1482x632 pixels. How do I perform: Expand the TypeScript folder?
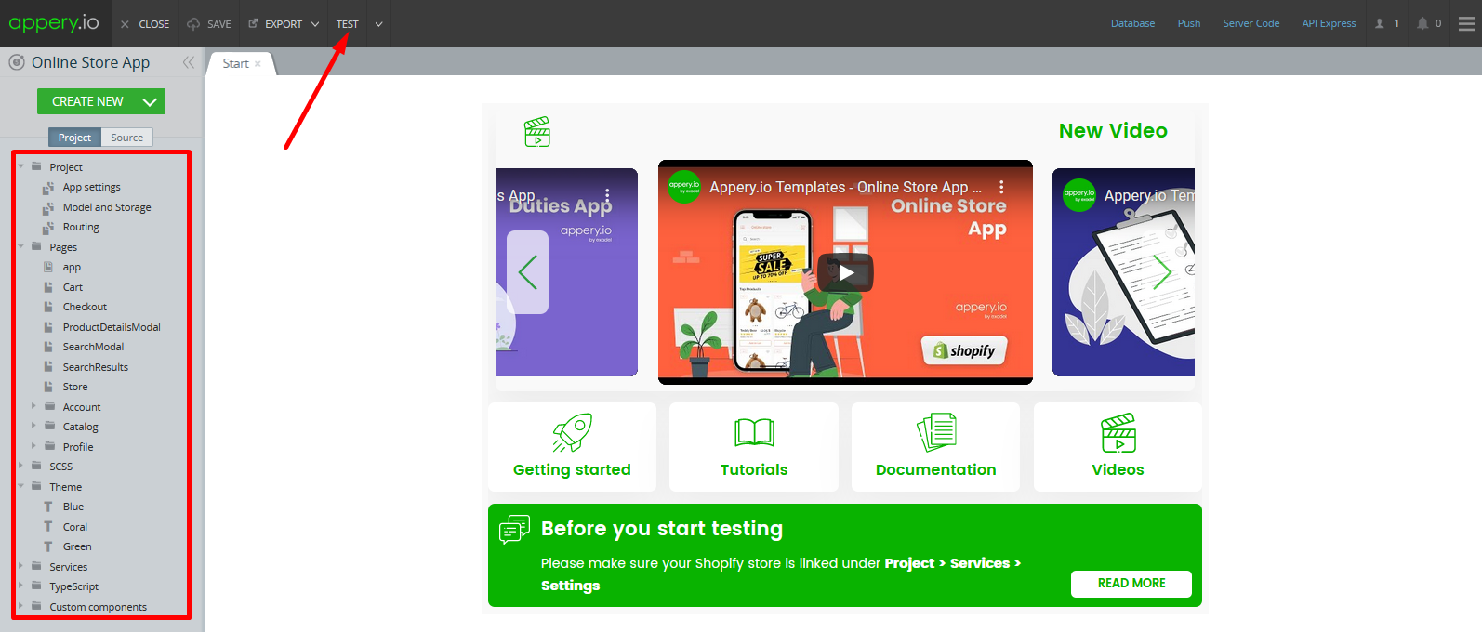pos(20,586)
